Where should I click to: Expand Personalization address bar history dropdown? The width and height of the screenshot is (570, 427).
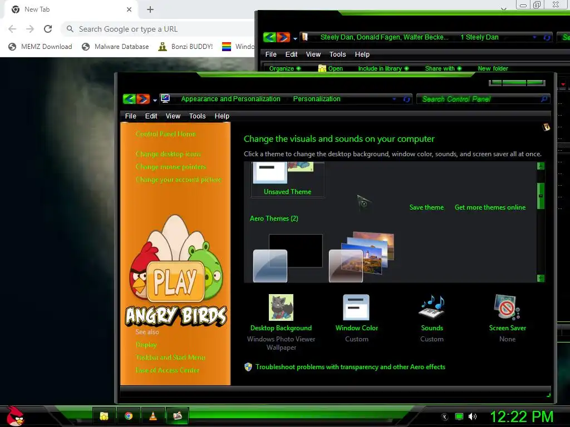click(x=394, y=99)
